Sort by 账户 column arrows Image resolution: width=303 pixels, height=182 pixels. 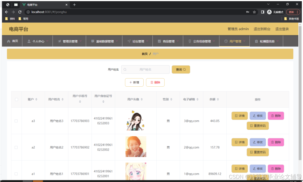pos(36,99)
